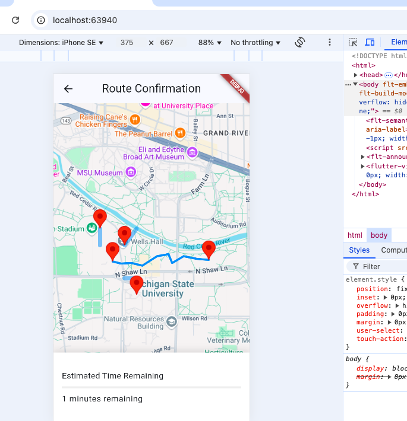Click the estimated time progress bar
407x421 pixels.
pyautogui.click(x=152, y=387)
